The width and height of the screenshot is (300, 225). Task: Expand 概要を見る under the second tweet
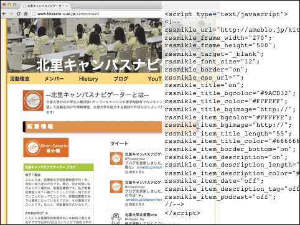pos(135,204)
